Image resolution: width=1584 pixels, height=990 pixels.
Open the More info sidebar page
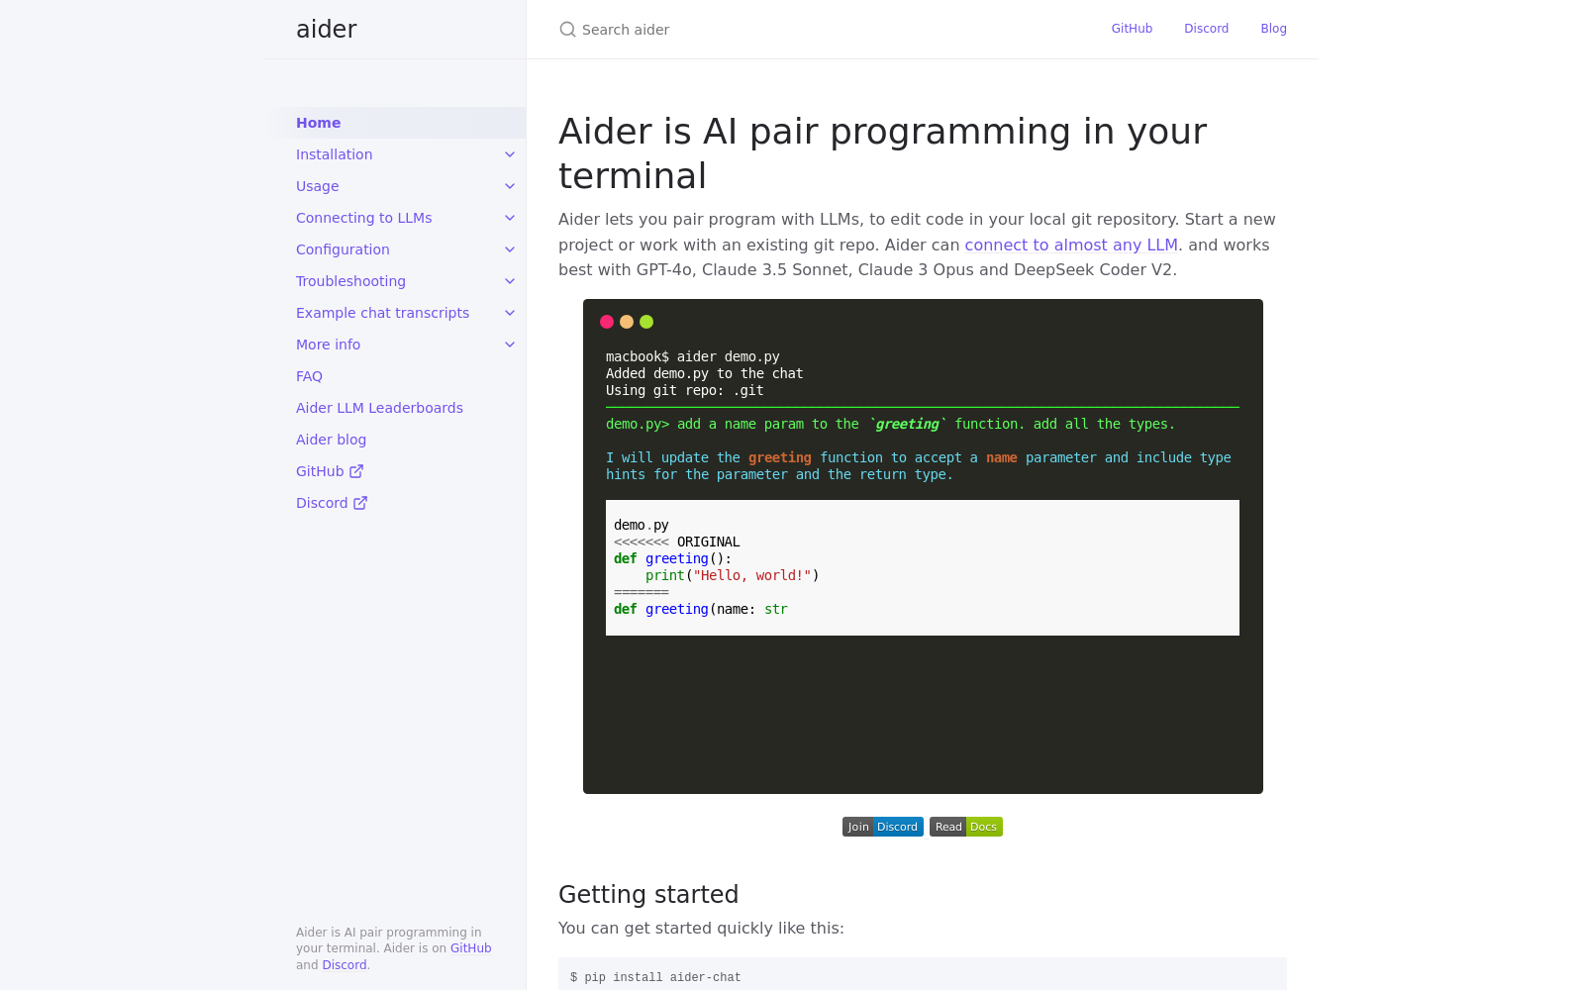click(x=329, y=345)
